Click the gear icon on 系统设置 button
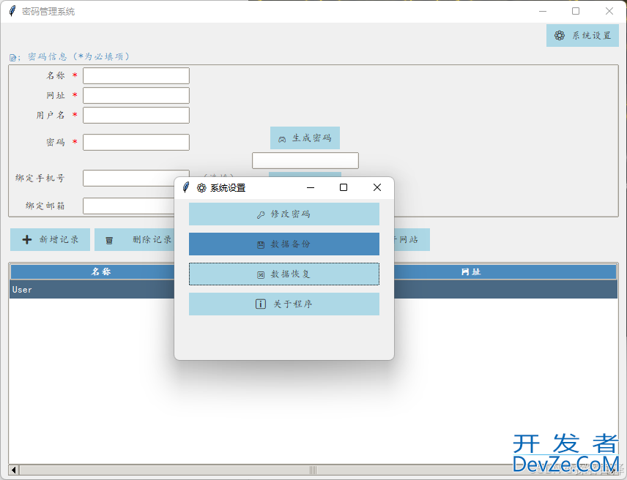Screen dimensions: 627x480 [560, 36]
